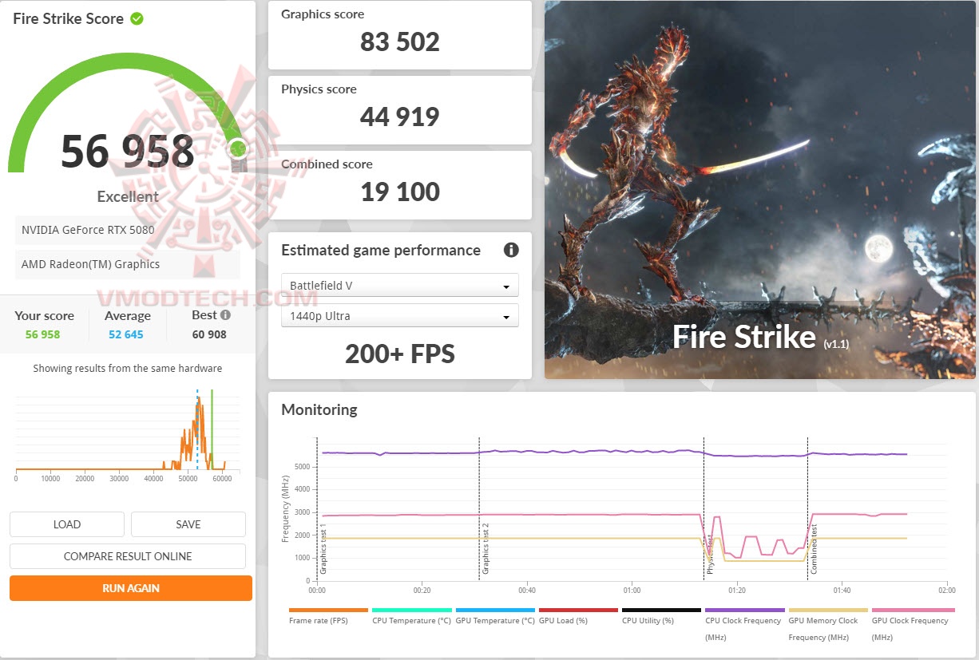Click COMPARE RESULT ONLINE button
The height and width of the screenshot is (660, 979).
(x=128, y=556)
